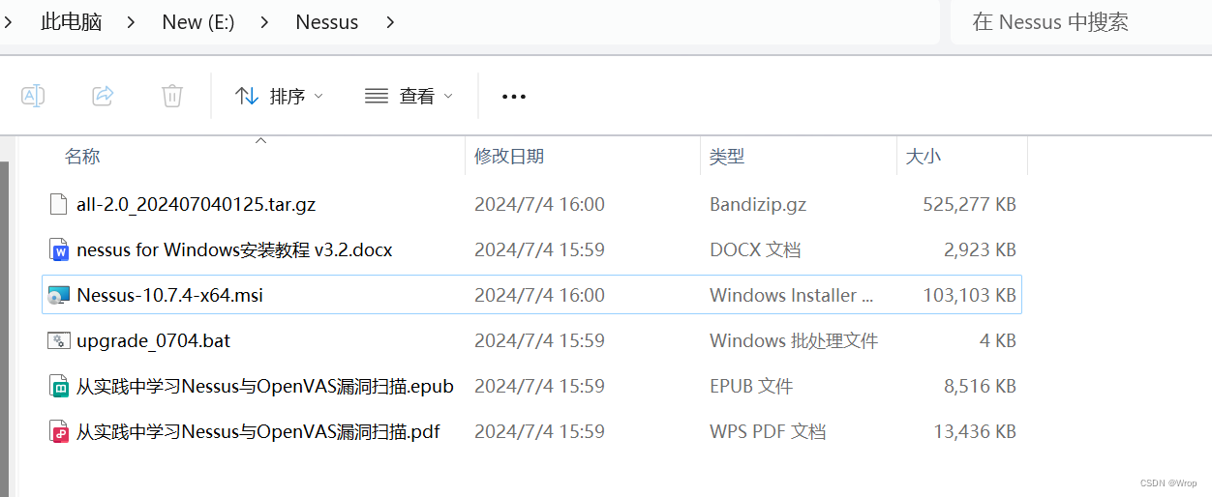Click New (E:) in the breadcrumb
Screen dimensions: 1212x497
click(198, 22)
